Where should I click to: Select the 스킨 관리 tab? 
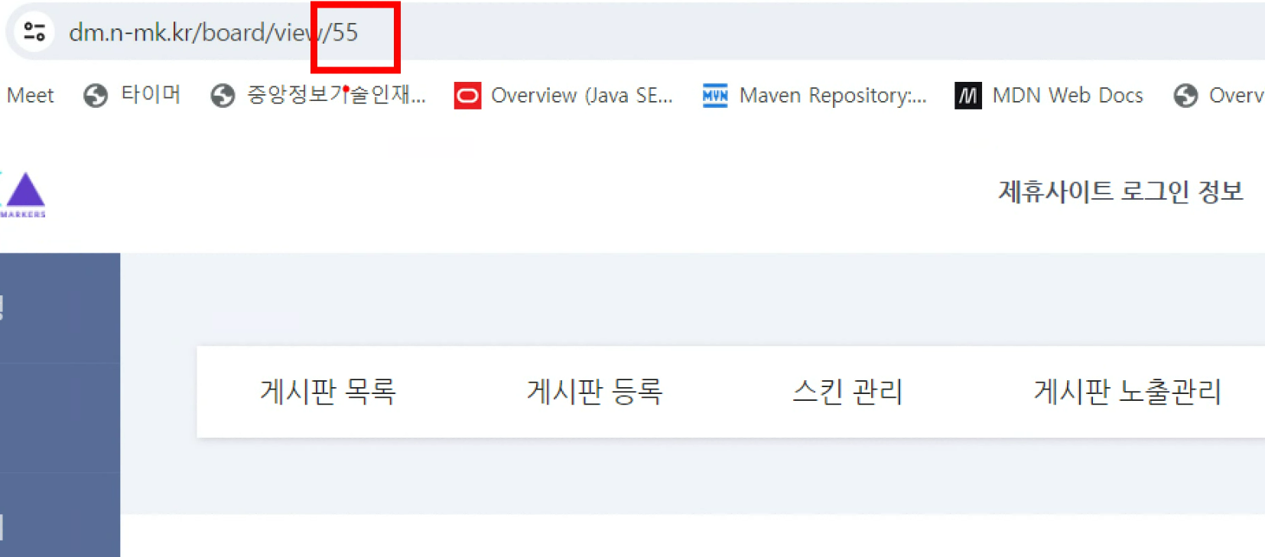[847, 392]
